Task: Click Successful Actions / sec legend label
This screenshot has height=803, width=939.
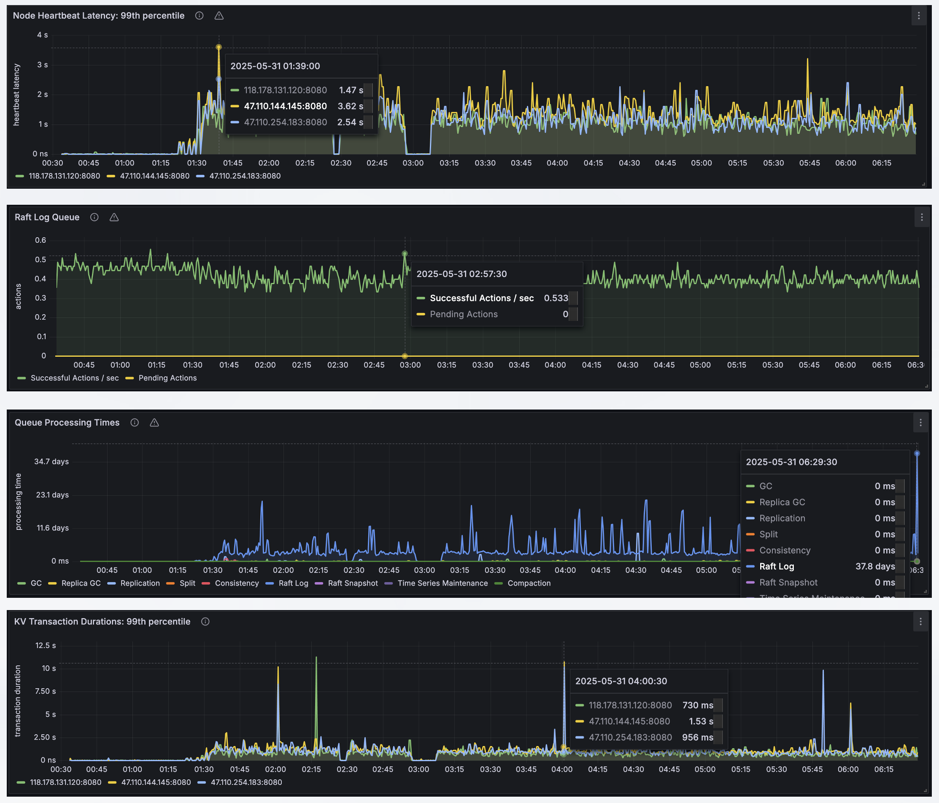Action: [74, 378]
